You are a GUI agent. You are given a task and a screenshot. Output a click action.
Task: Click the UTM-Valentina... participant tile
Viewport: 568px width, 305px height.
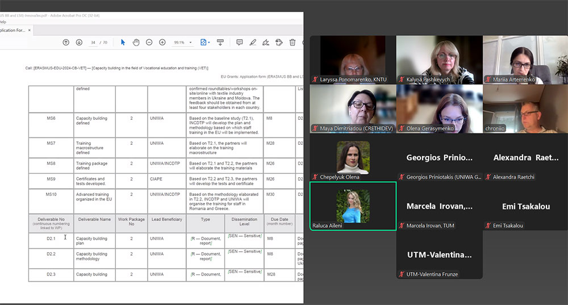point(440,254)
